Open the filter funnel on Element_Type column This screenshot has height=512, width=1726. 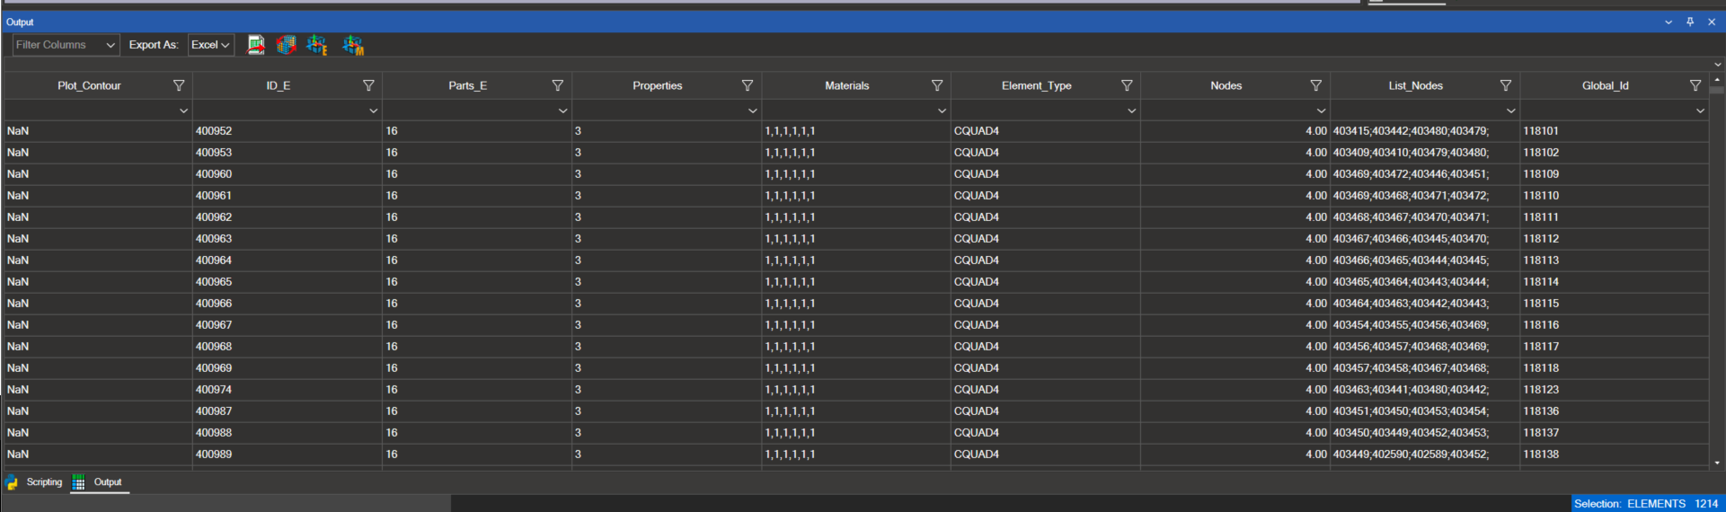(x=1127, y=85)
